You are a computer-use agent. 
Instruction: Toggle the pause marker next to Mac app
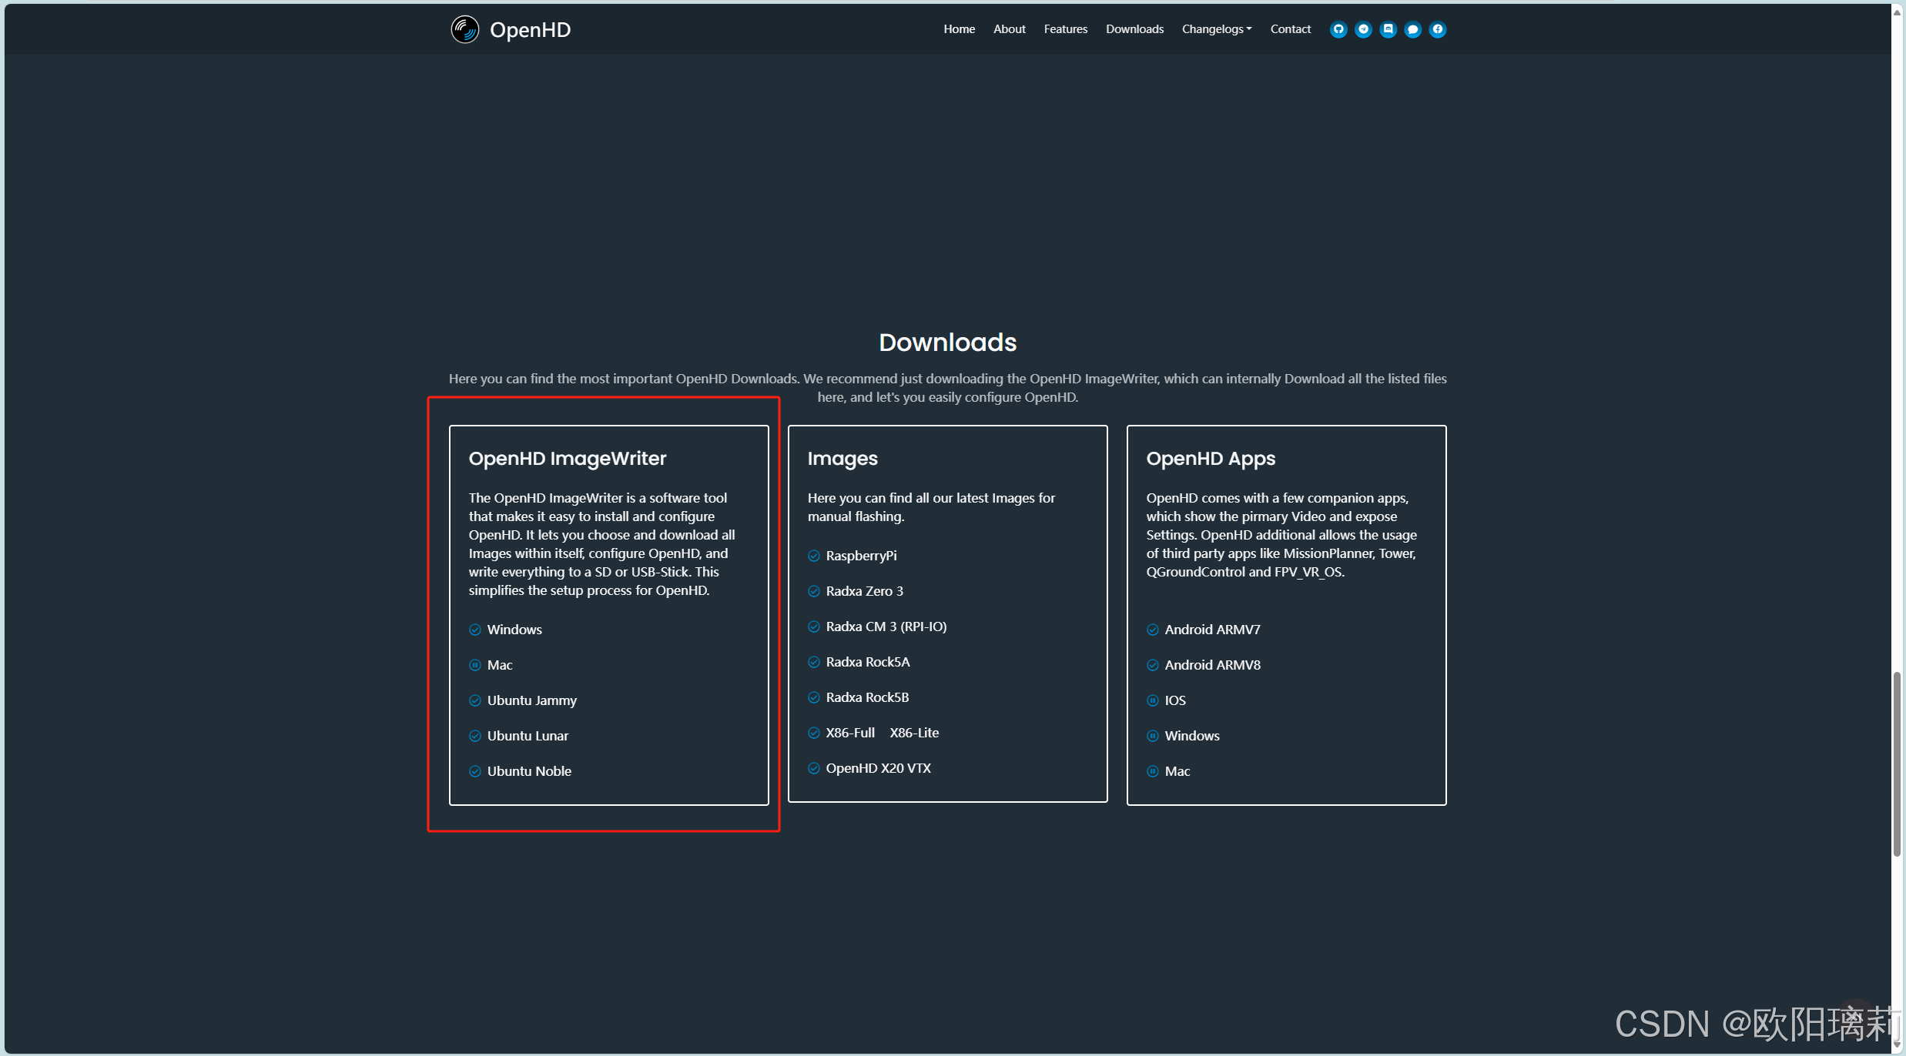(1153, 770)
